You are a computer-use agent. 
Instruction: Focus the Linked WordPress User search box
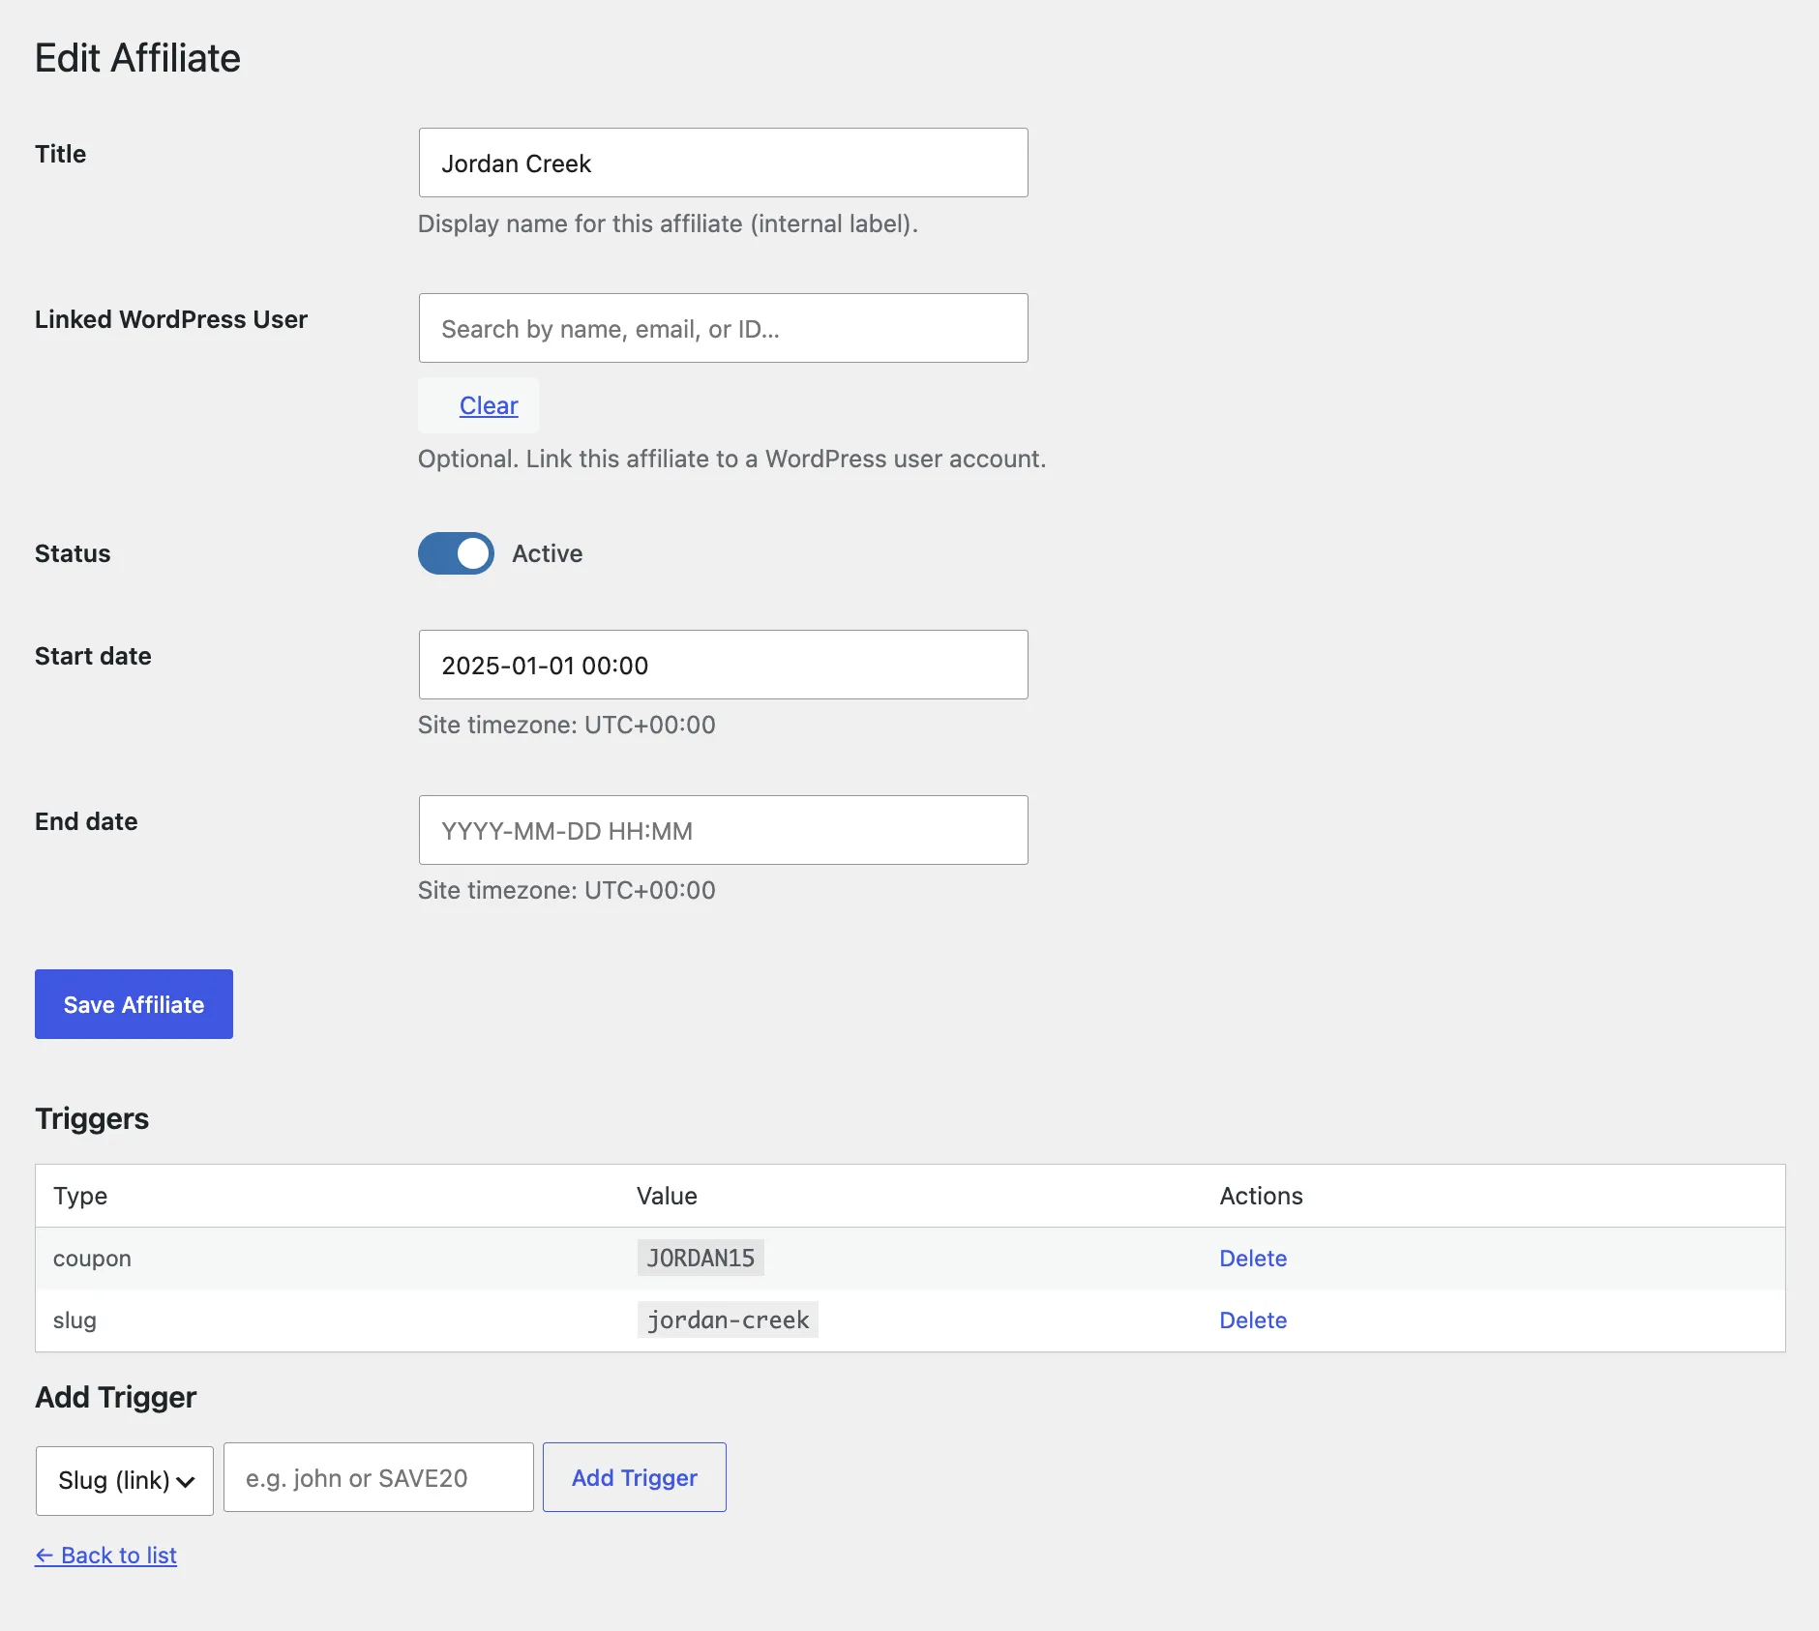(x=723, y=328)
